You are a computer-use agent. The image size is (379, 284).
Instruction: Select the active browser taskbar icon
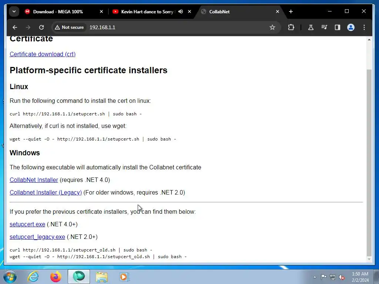[79, 277]
